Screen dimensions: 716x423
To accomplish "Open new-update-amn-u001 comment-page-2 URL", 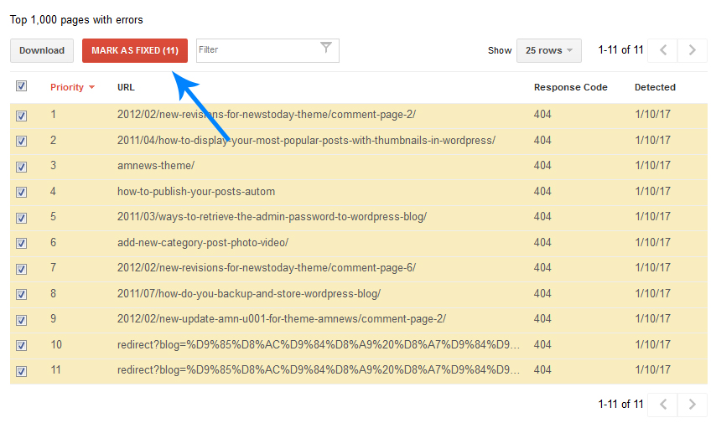I will point(282,319).
